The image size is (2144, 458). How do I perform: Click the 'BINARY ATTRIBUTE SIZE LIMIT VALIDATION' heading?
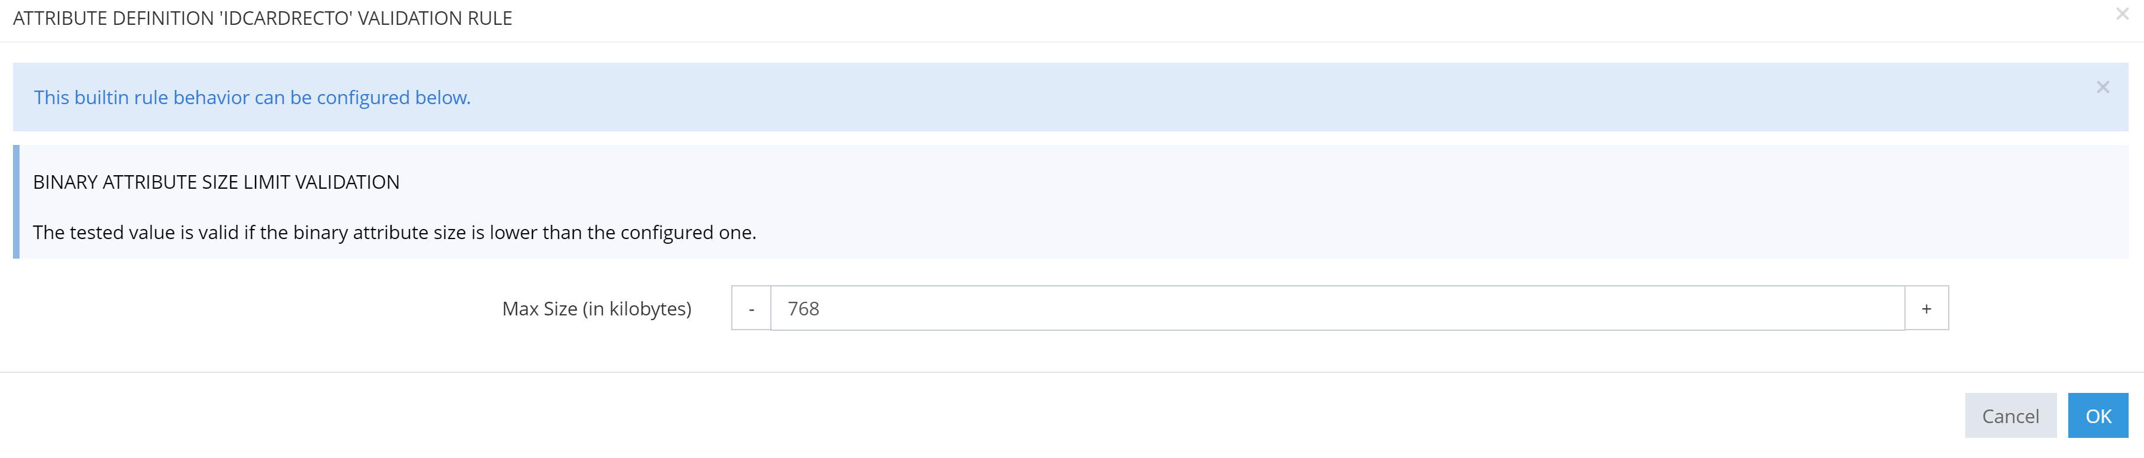click(x=217, y=182)
